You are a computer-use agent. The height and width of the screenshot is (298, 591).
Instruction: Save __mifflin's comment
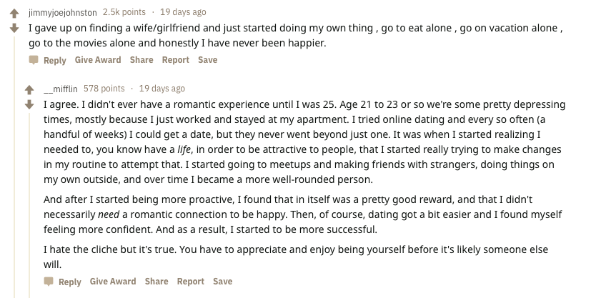pos(223,282)
